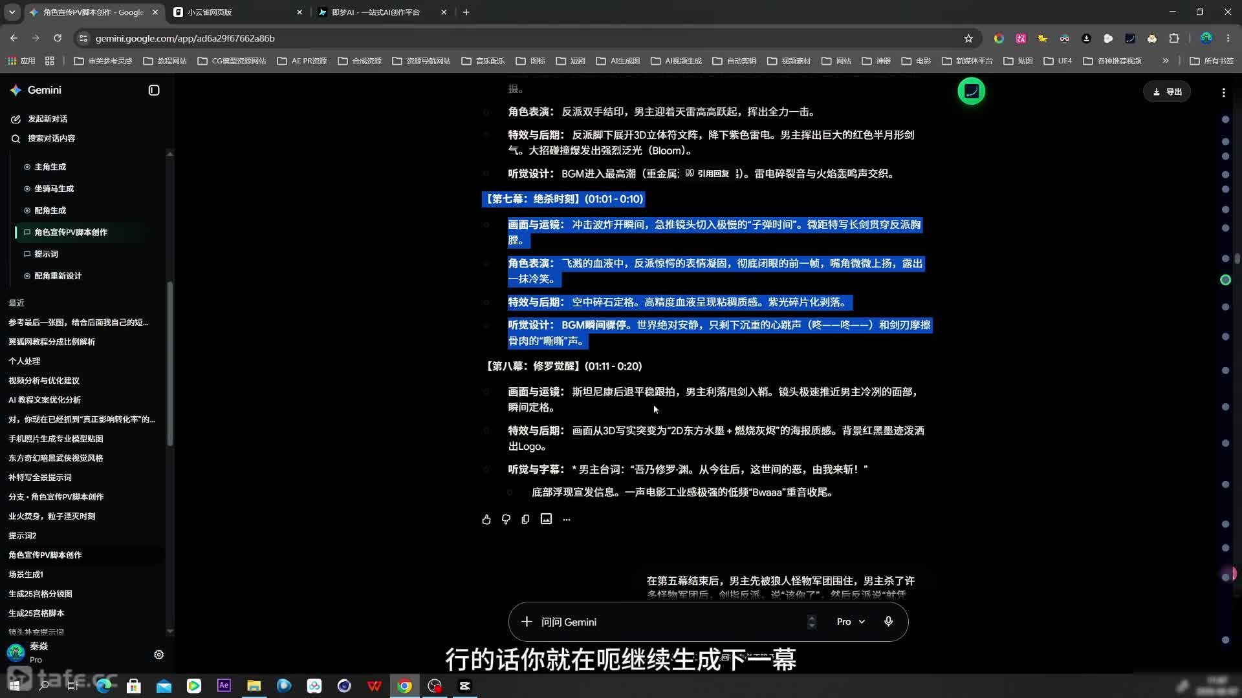
Task: Open CapCut from the taskbar
Action: [464, 686]
